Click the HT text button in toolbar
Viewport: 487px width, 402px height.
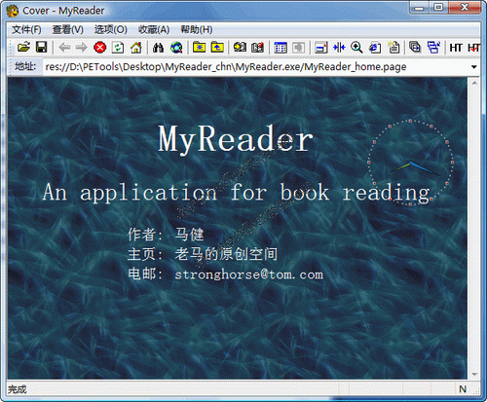coord(456,48)
